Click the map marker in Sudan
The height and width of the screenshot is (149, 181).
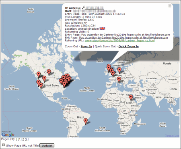131,98
